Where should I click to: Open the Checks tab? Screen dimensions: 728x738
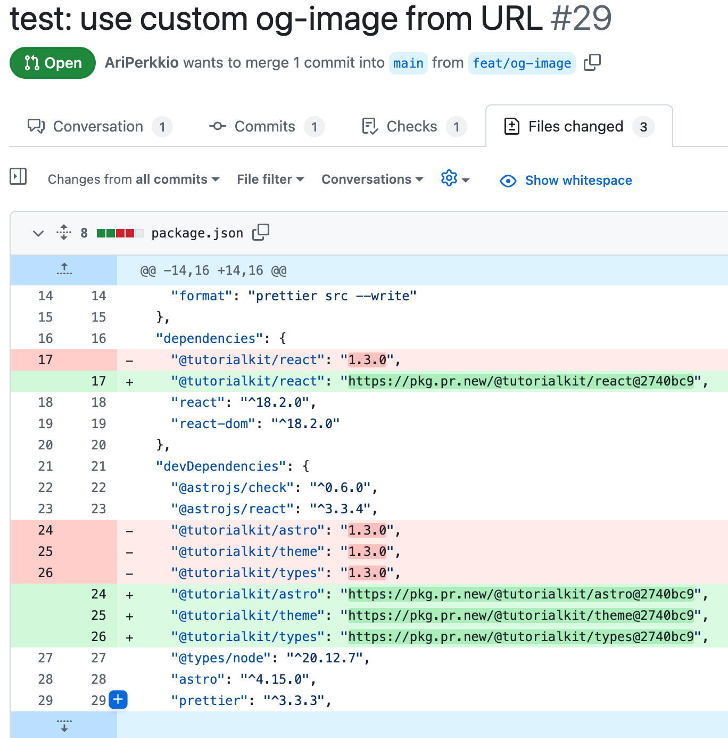(412, 127)
